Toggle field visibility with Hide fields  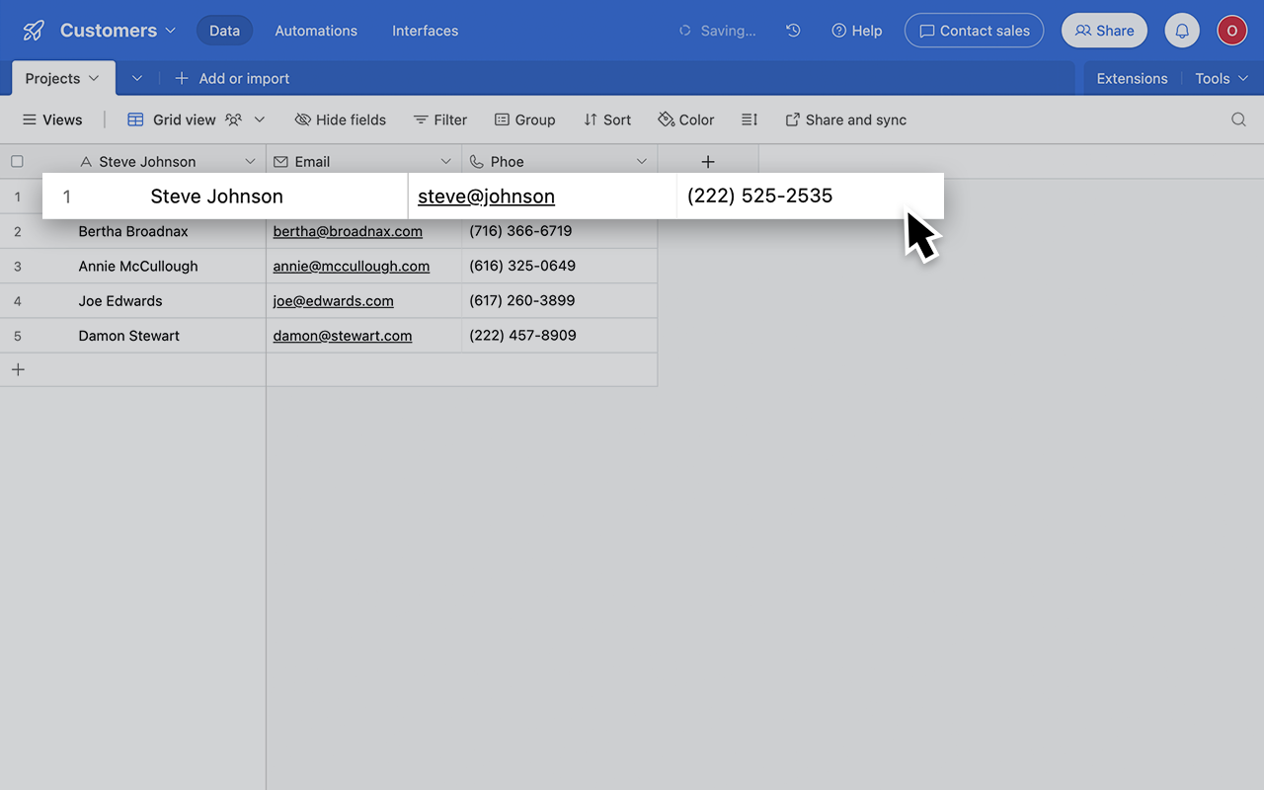[340, 118]
